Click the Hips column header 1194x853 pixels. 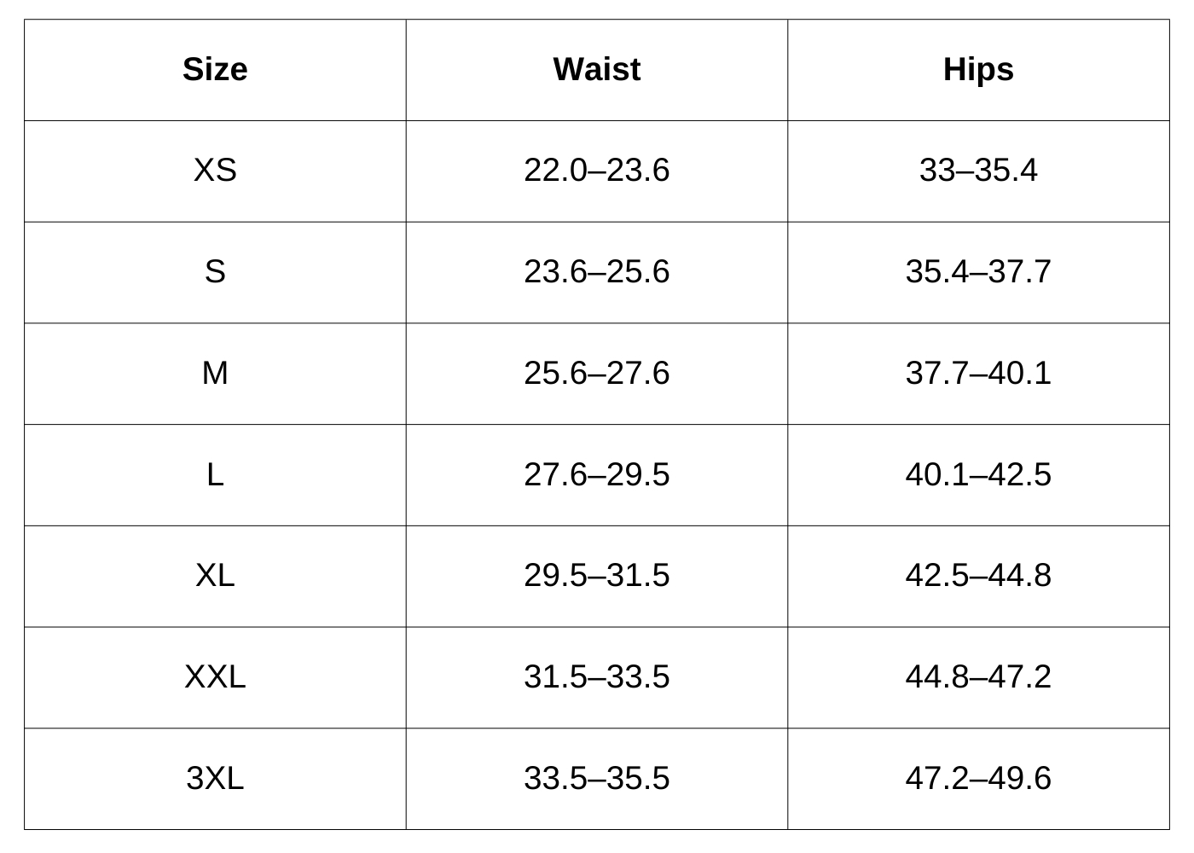[978, 70]
